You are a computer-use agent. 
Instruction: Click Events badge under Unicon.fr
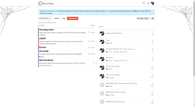pos(109,60)
